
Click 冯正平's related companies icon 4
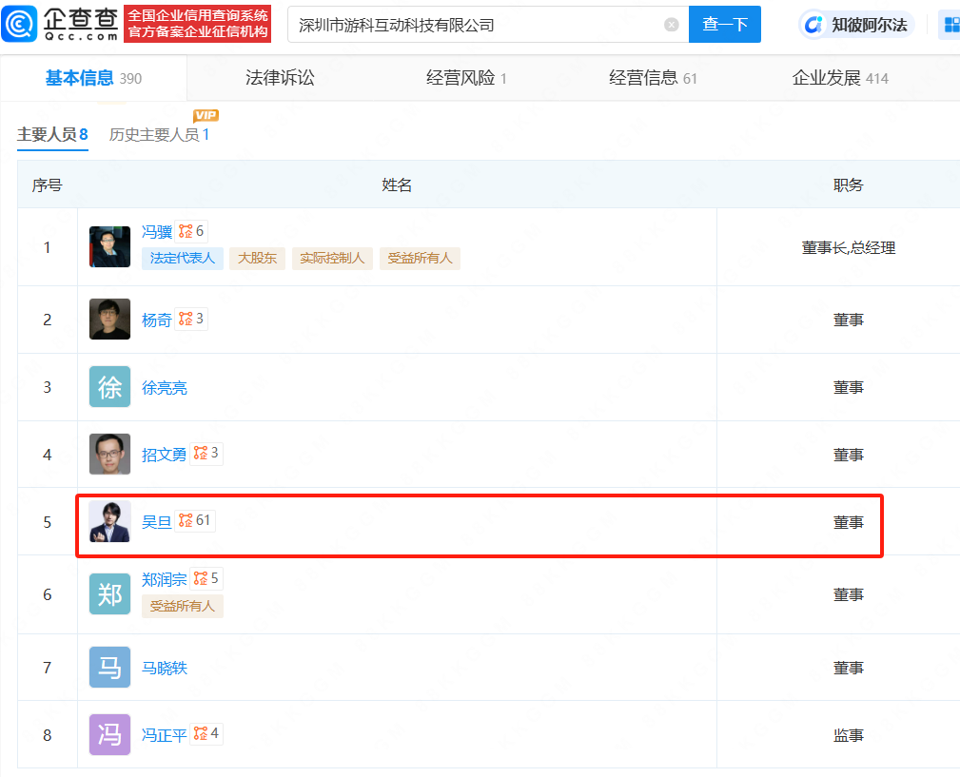(206, 733)
